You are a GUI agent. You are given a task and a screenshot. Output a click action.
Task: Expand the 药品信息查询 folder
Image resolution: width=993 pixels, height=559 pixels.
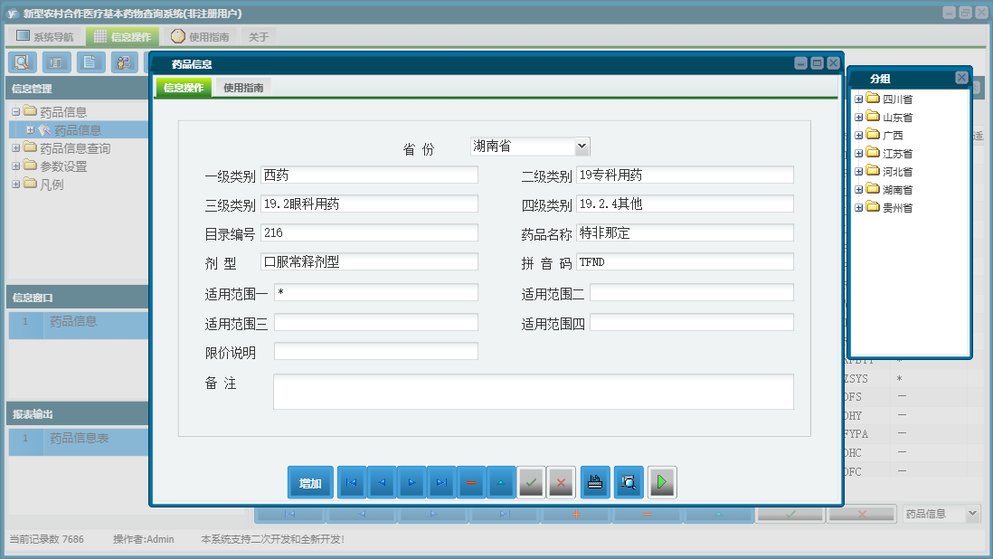coord(16,148)
